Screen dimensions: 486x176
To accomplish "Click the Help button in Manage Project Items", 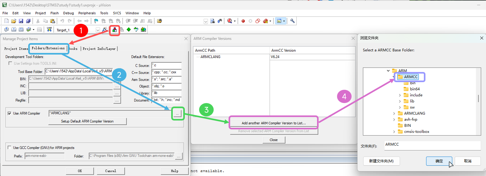I will coord(175,171).
